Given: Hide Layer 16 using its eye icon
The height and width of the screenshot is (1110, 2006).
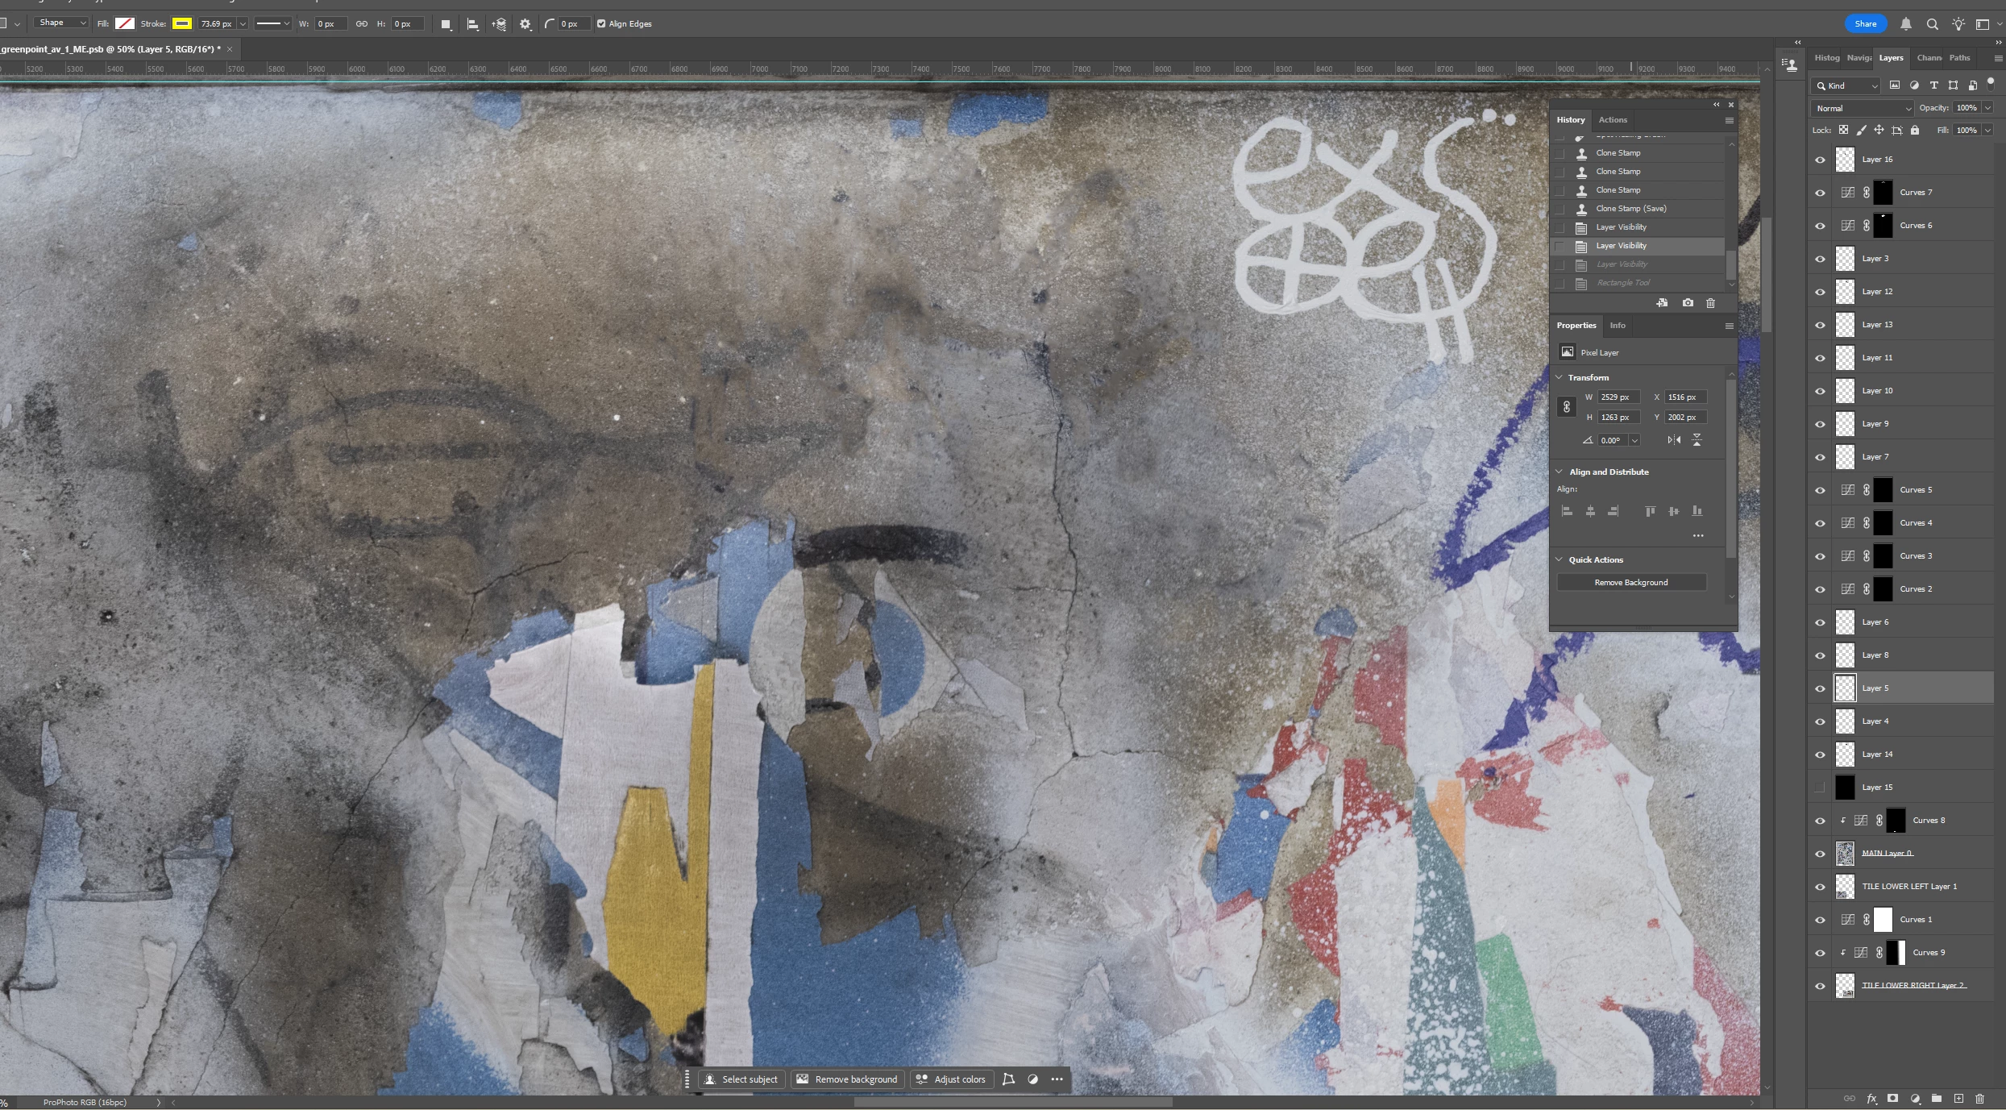Looking at the screenshot, I should tap(1820, 160).
